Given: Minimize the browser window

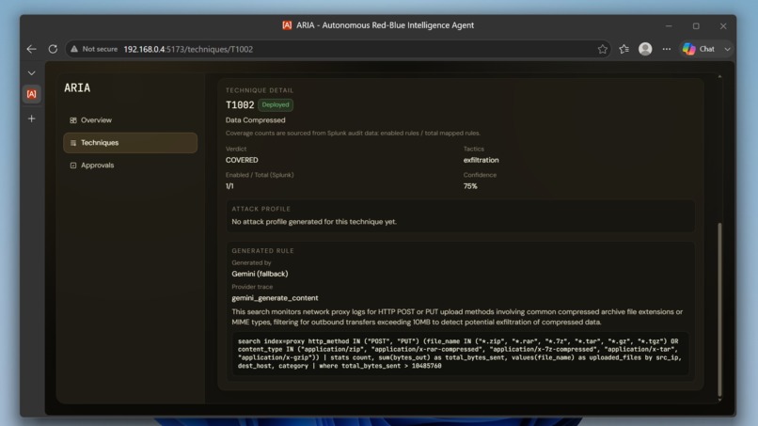Looking at the screenshot, I should coord(669,25).
